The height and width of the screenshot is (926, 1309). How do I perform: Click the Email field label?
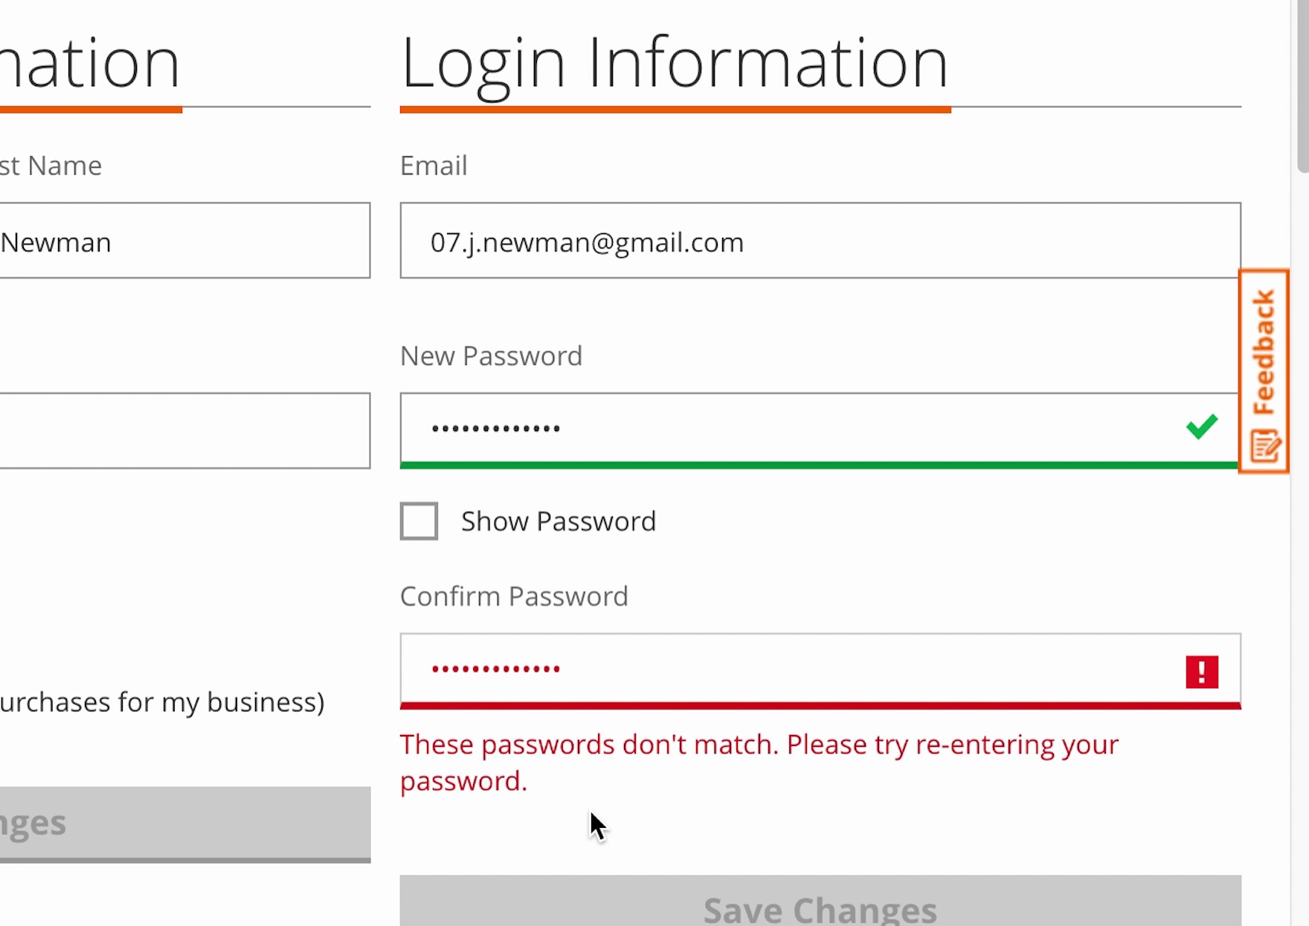click(434, 166)
